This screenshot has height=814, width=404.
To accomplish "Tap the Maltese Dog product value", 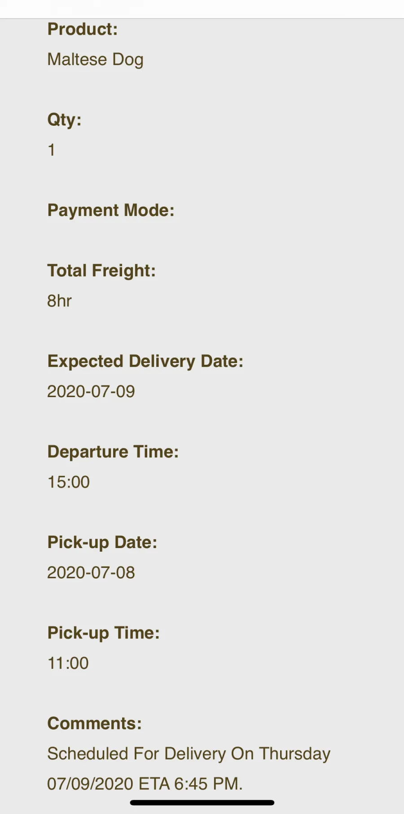I will [95, 60].
